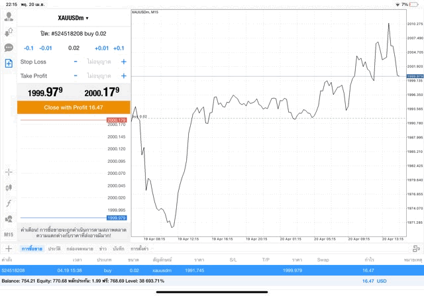Click the open price 1991.745 cell
Image resolution: width=424 pixels, height=296 pixels.
coord(195,270)
